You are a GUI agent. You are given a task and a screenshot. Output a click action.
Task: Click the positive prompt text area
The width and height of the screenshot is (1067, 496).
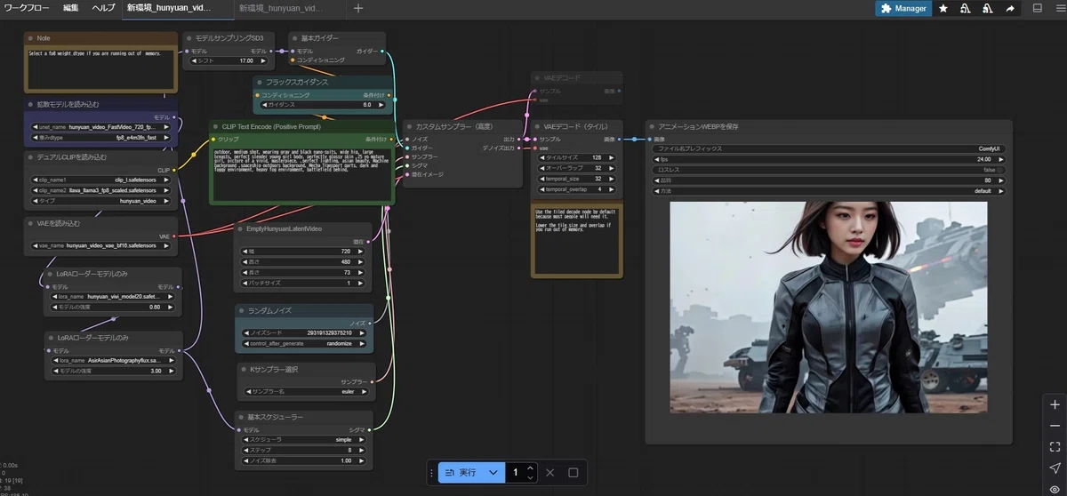[301, 175]
